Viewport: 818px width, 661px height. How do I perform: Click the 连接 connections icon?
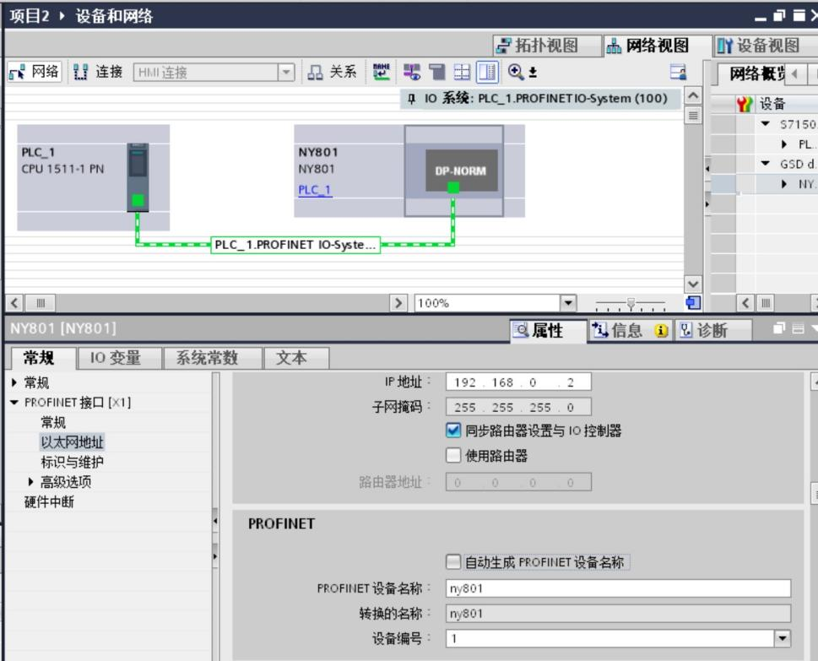click(x=80, y=72)
